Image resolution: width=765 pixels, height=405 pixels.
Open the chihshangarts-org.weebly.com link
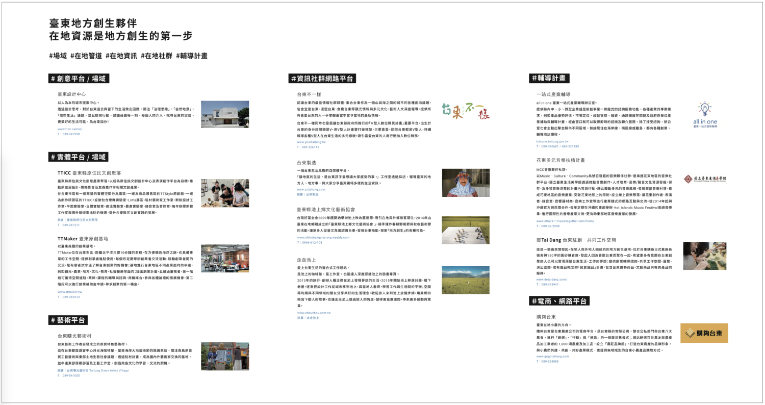[323, 237]
